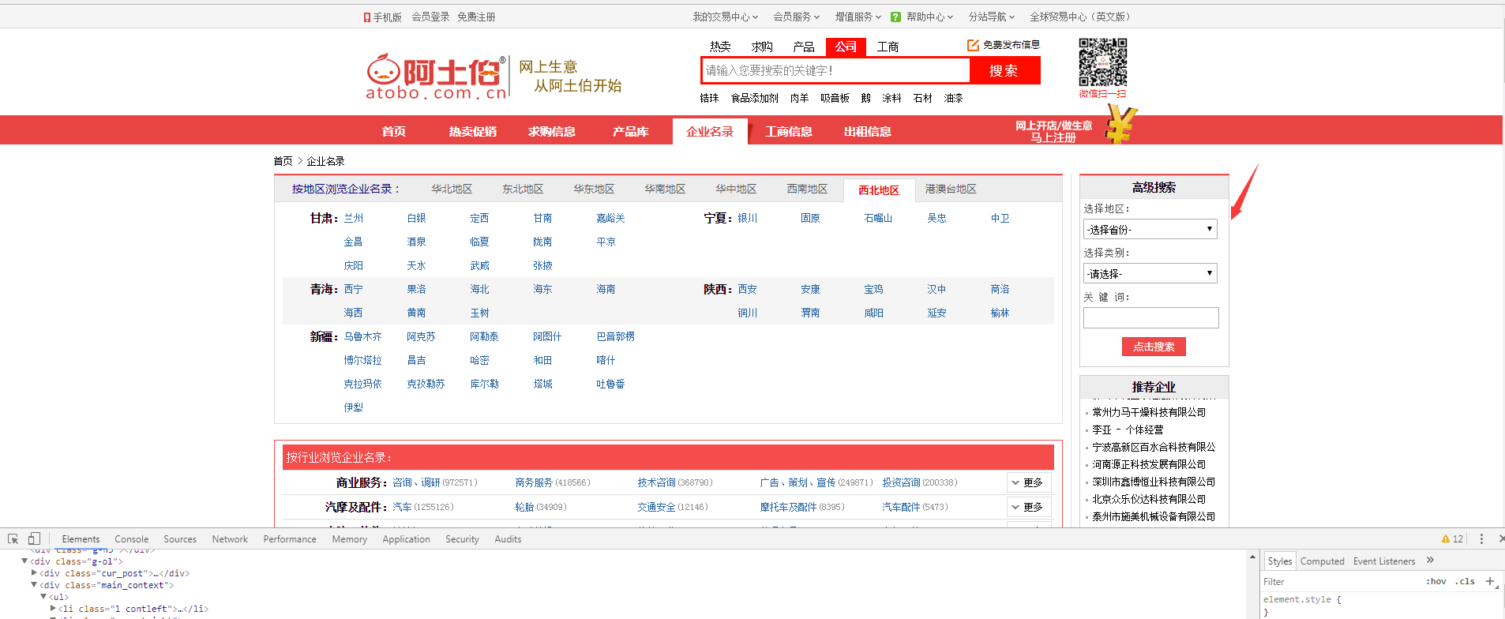
Task: Expand 更多 for the 汽摩及配件 row
Action: 1029,507
